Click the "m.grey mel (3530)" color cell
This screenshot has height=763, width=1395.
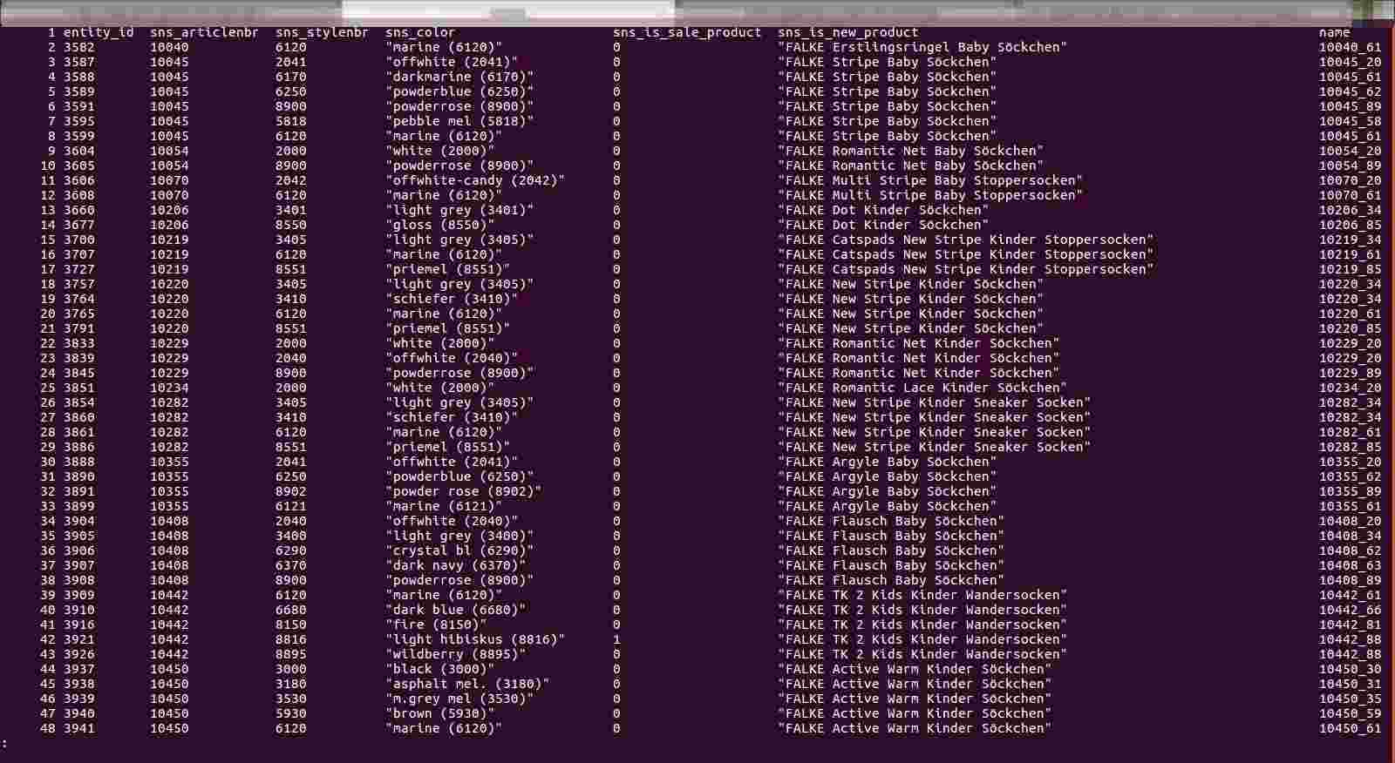point(459,699)
